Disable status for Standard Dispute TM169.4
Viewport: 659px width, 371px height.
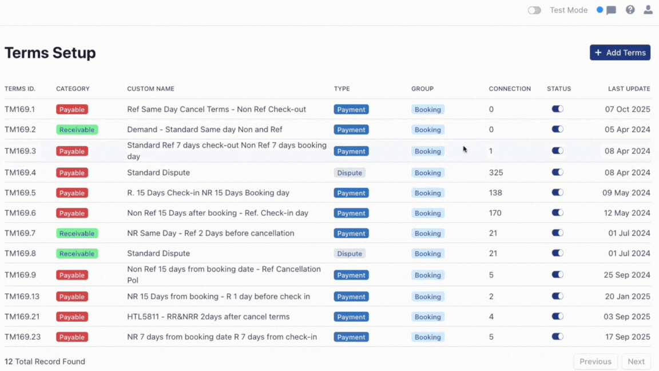(557, 172)
